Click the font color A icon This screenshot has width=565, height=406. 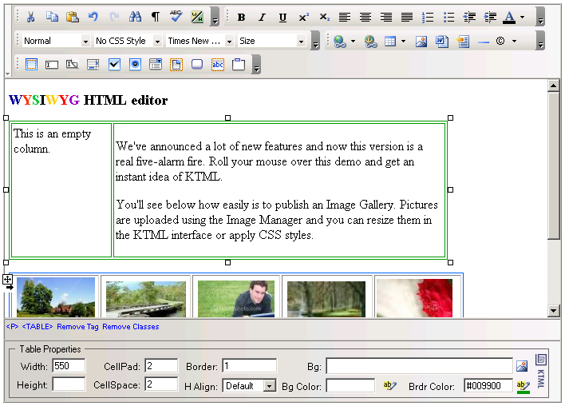(509, 18)
